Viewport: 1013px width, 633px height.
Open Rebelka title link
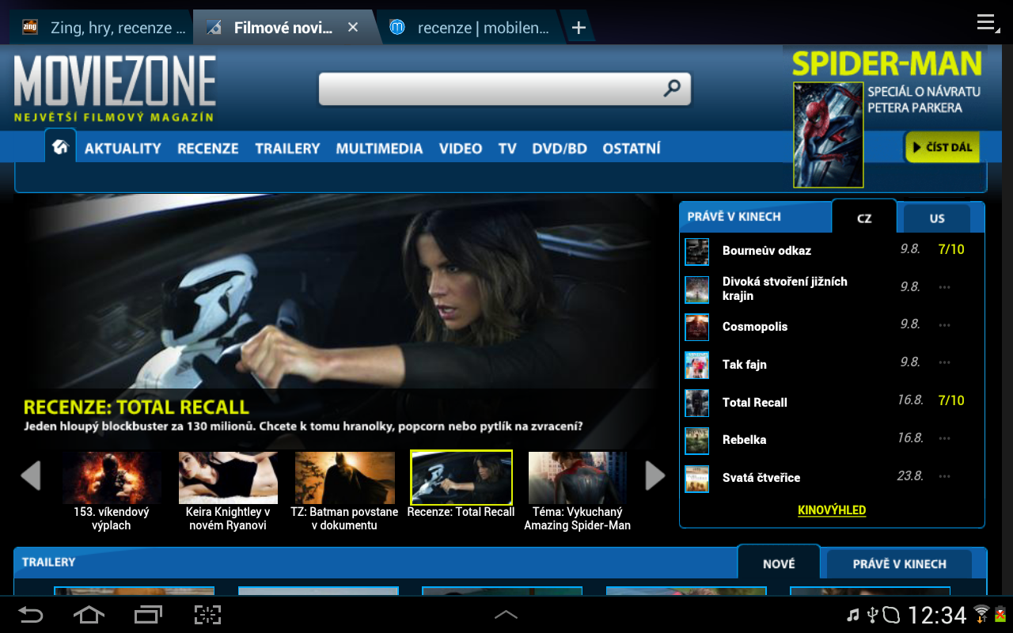point(744,440)
